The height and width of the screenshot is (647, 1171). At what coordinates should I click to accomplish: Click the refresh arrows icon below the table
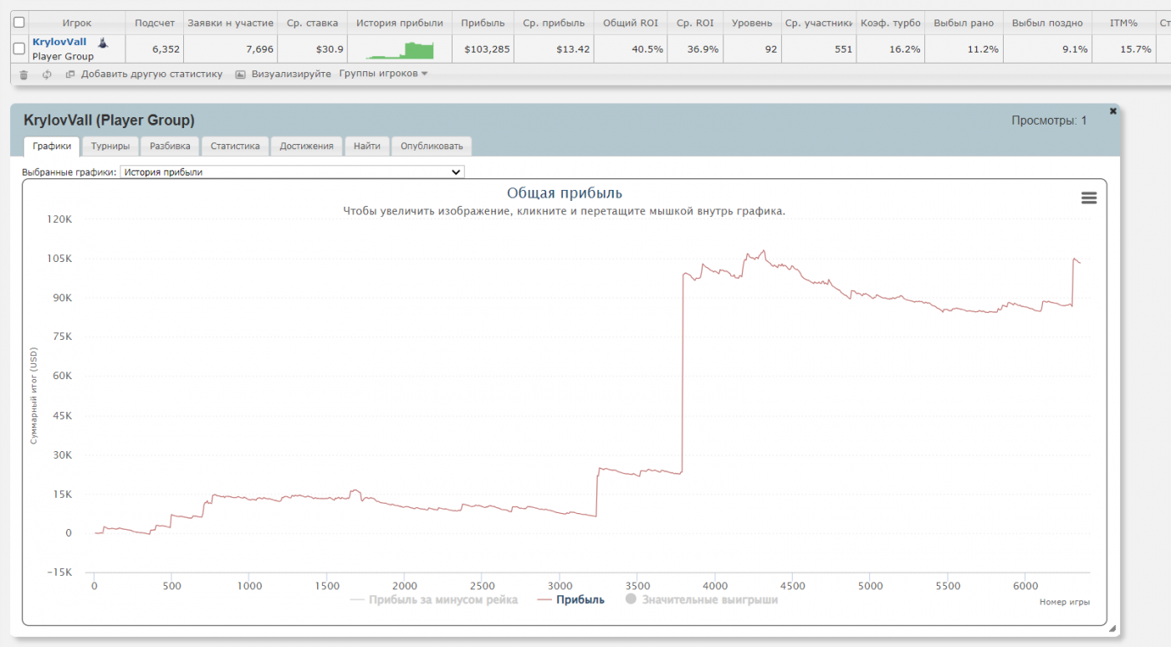point(47,74)
